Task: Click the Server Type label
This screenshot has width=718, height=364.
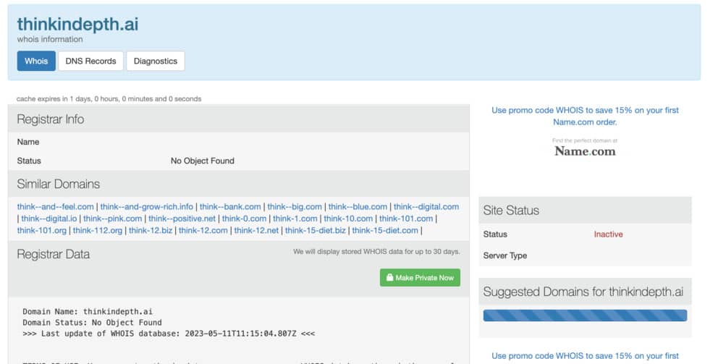Action: tap(504, 255)
